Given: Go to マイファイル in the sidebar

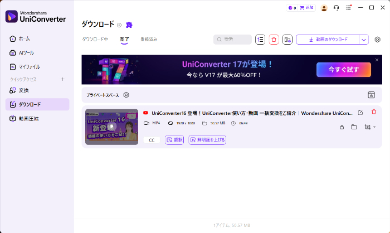Looking at the screenshot, I should point(25,67).
